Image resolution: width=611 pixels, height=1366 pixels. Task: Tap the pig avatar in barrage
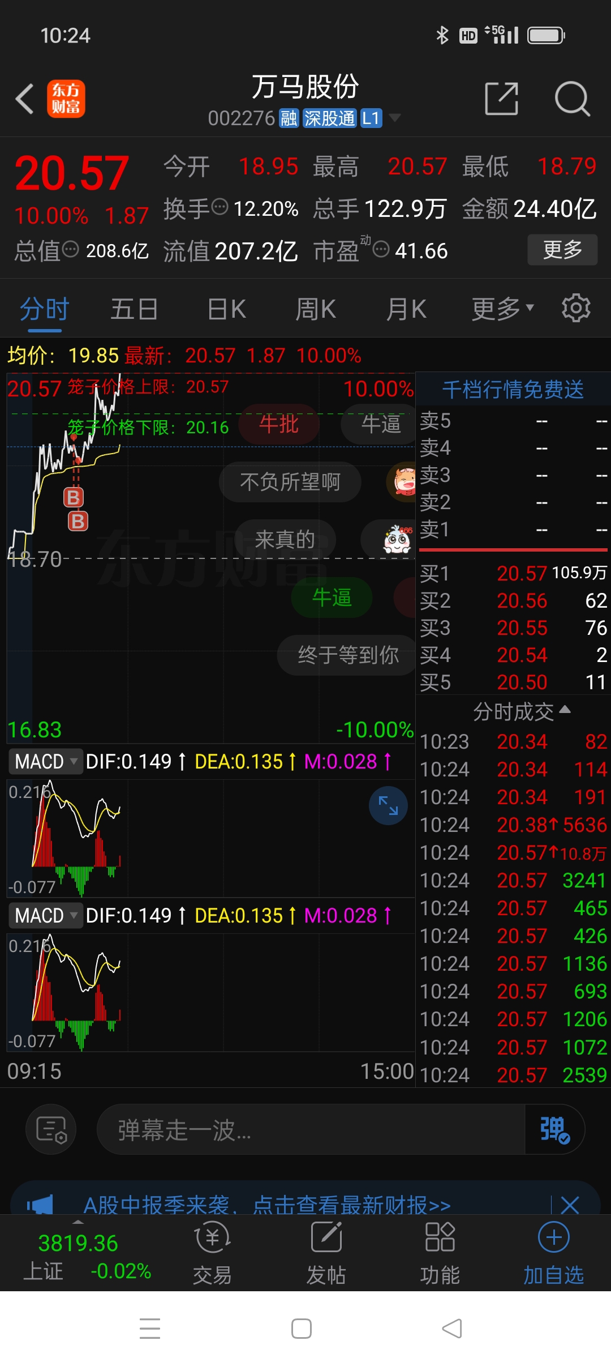[x=404, y=481]
